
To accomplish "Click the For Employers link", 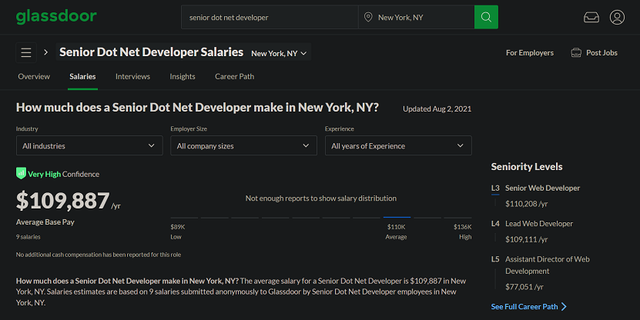I will pos(530,52).
